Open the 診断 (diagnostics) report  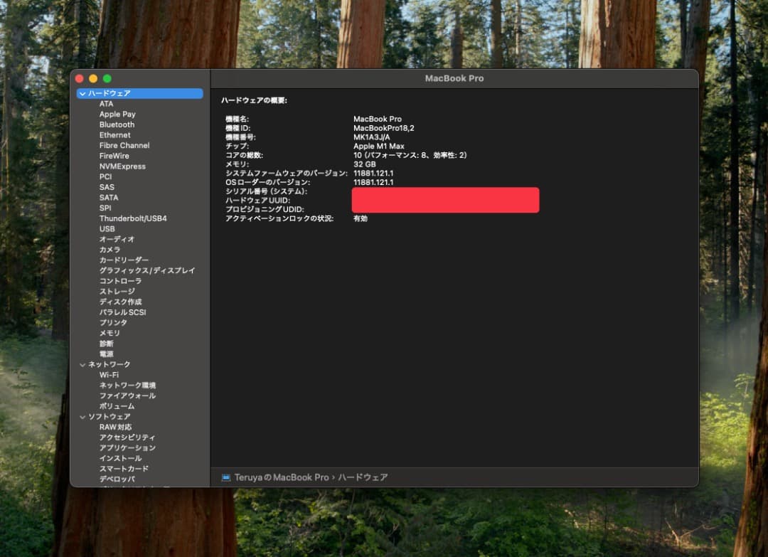[107, 343]
